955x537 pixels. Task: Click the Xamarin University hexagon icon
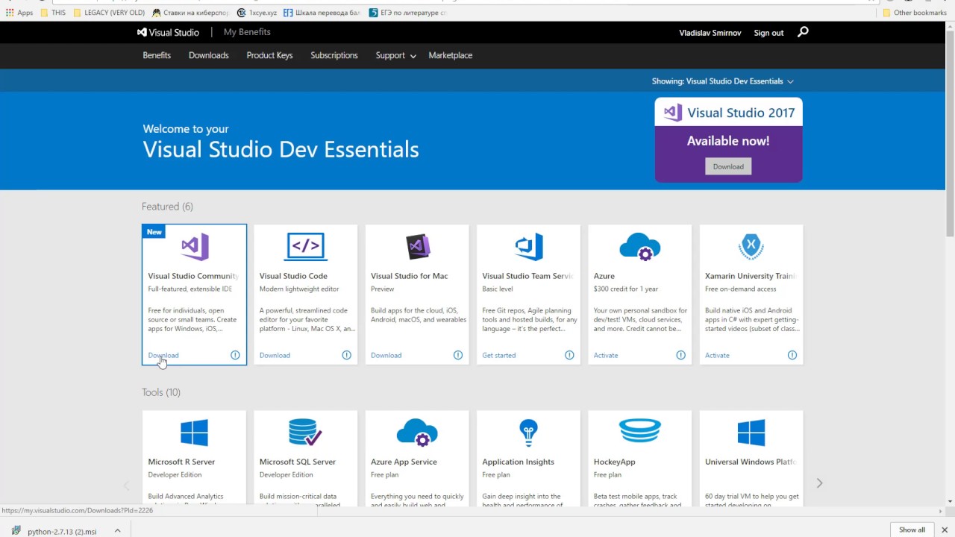point(751,246)
